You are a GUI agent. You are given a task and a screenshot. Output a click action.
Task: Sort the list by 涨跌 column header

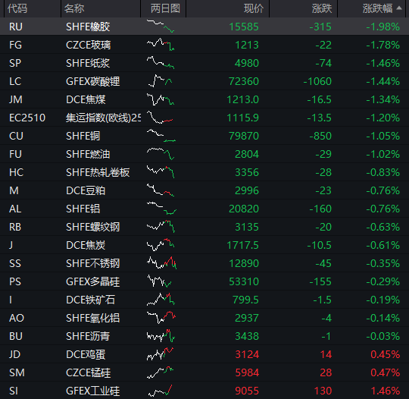pos(322,8)
